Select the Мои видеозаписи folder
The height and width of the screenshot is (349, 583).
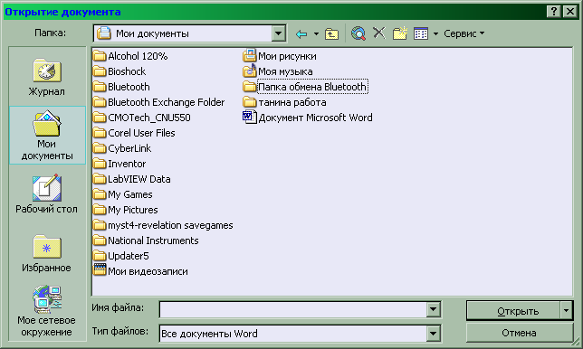pos(140,271)
